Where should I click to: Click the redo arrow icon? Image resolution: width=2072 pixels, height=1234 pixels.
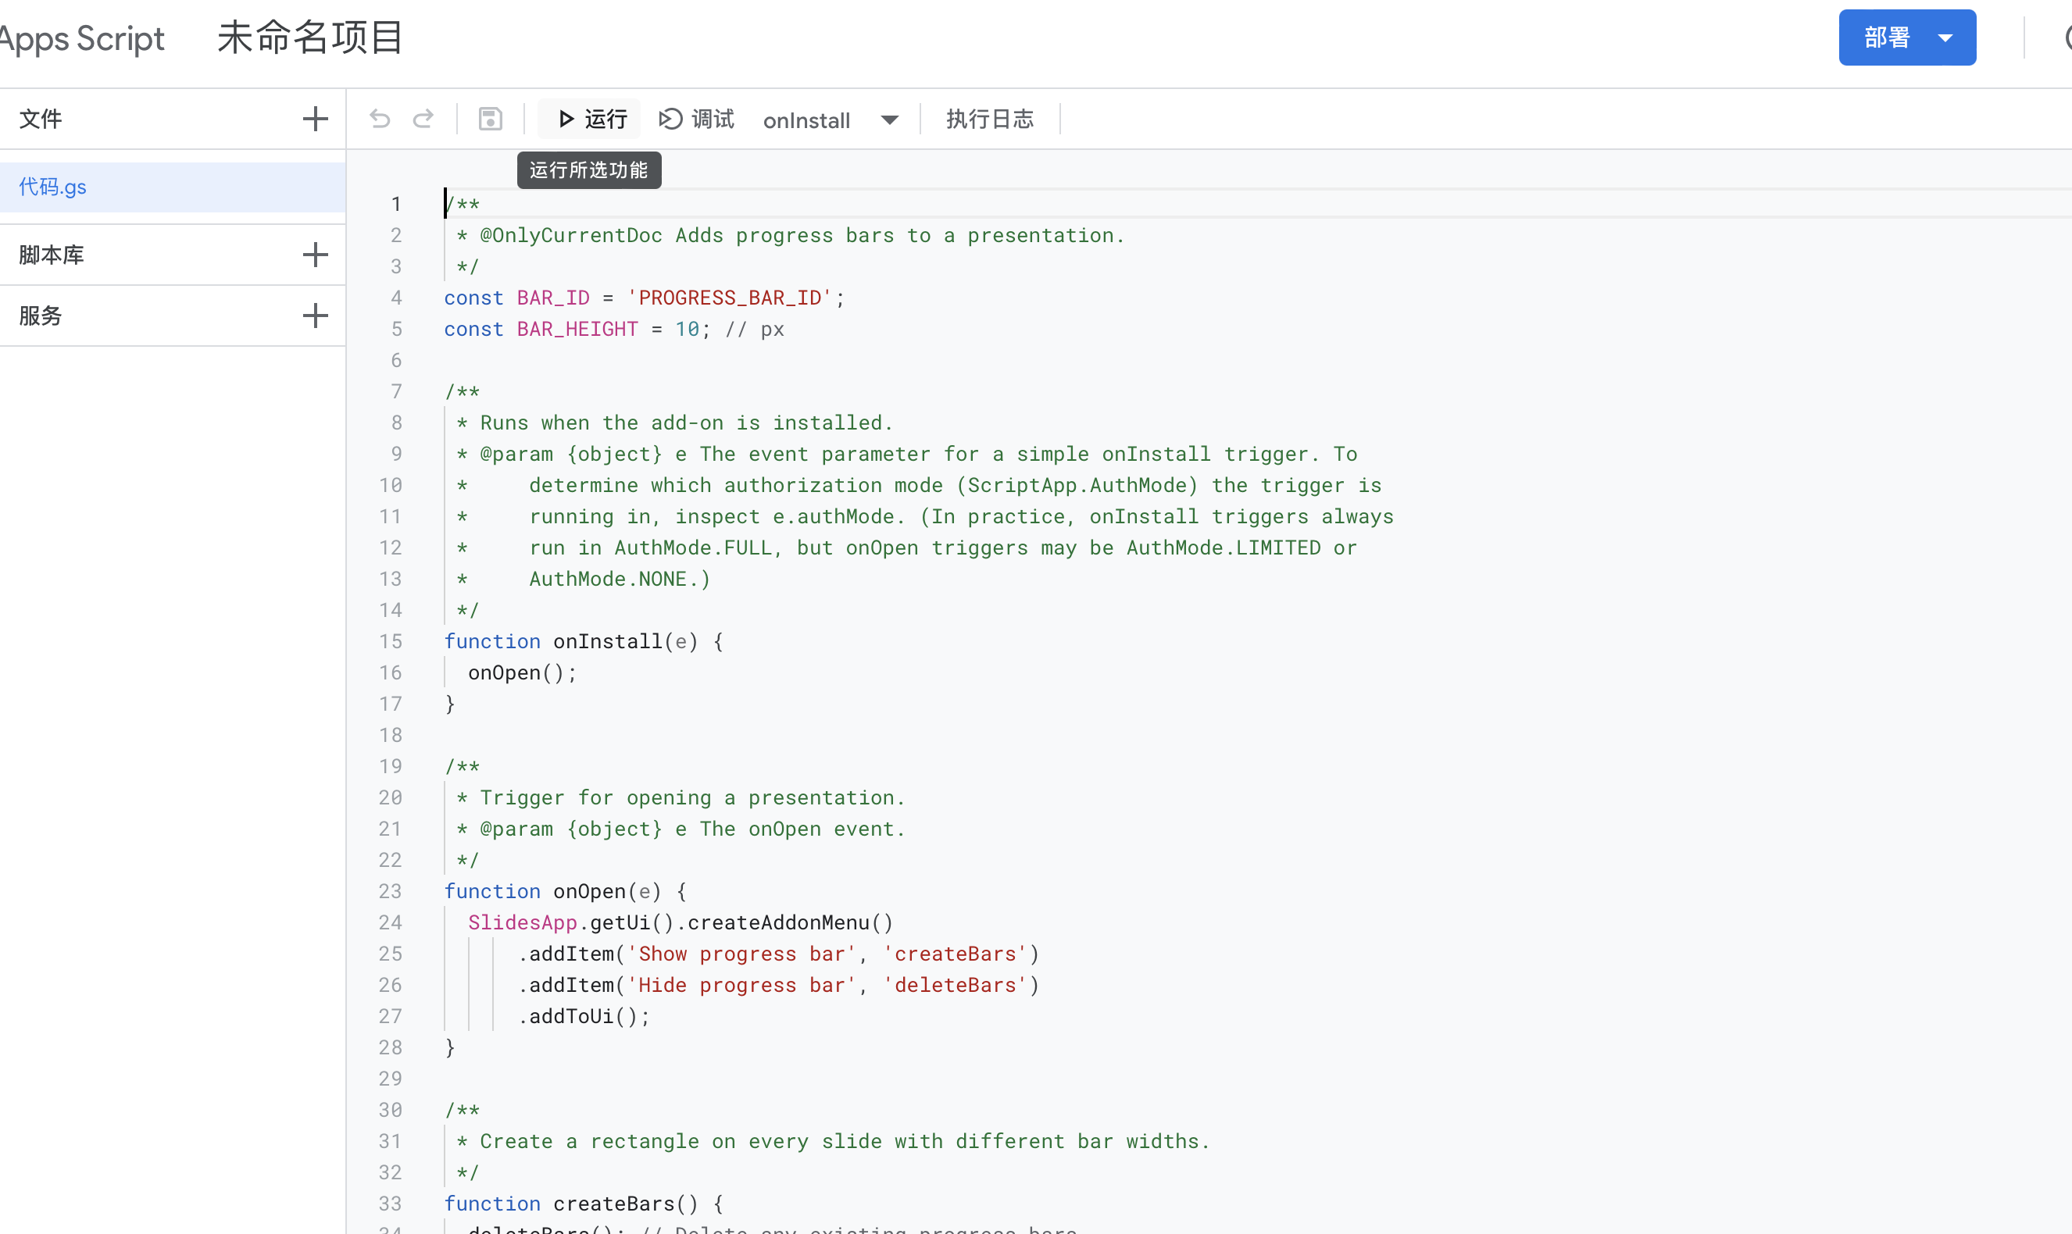pyautogui.click(x=423, y=119)
